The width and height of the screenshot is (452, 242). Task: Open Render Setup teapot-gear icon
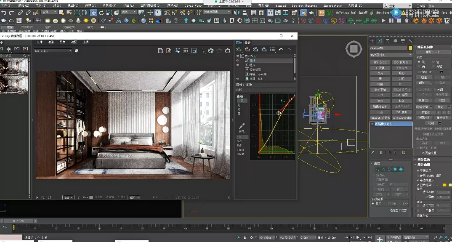[303, 13]
